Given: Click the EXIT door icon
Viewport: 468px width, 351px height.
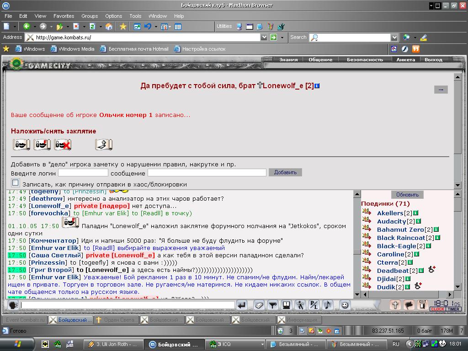Looking at the screenshot, I should pos(423,305).
